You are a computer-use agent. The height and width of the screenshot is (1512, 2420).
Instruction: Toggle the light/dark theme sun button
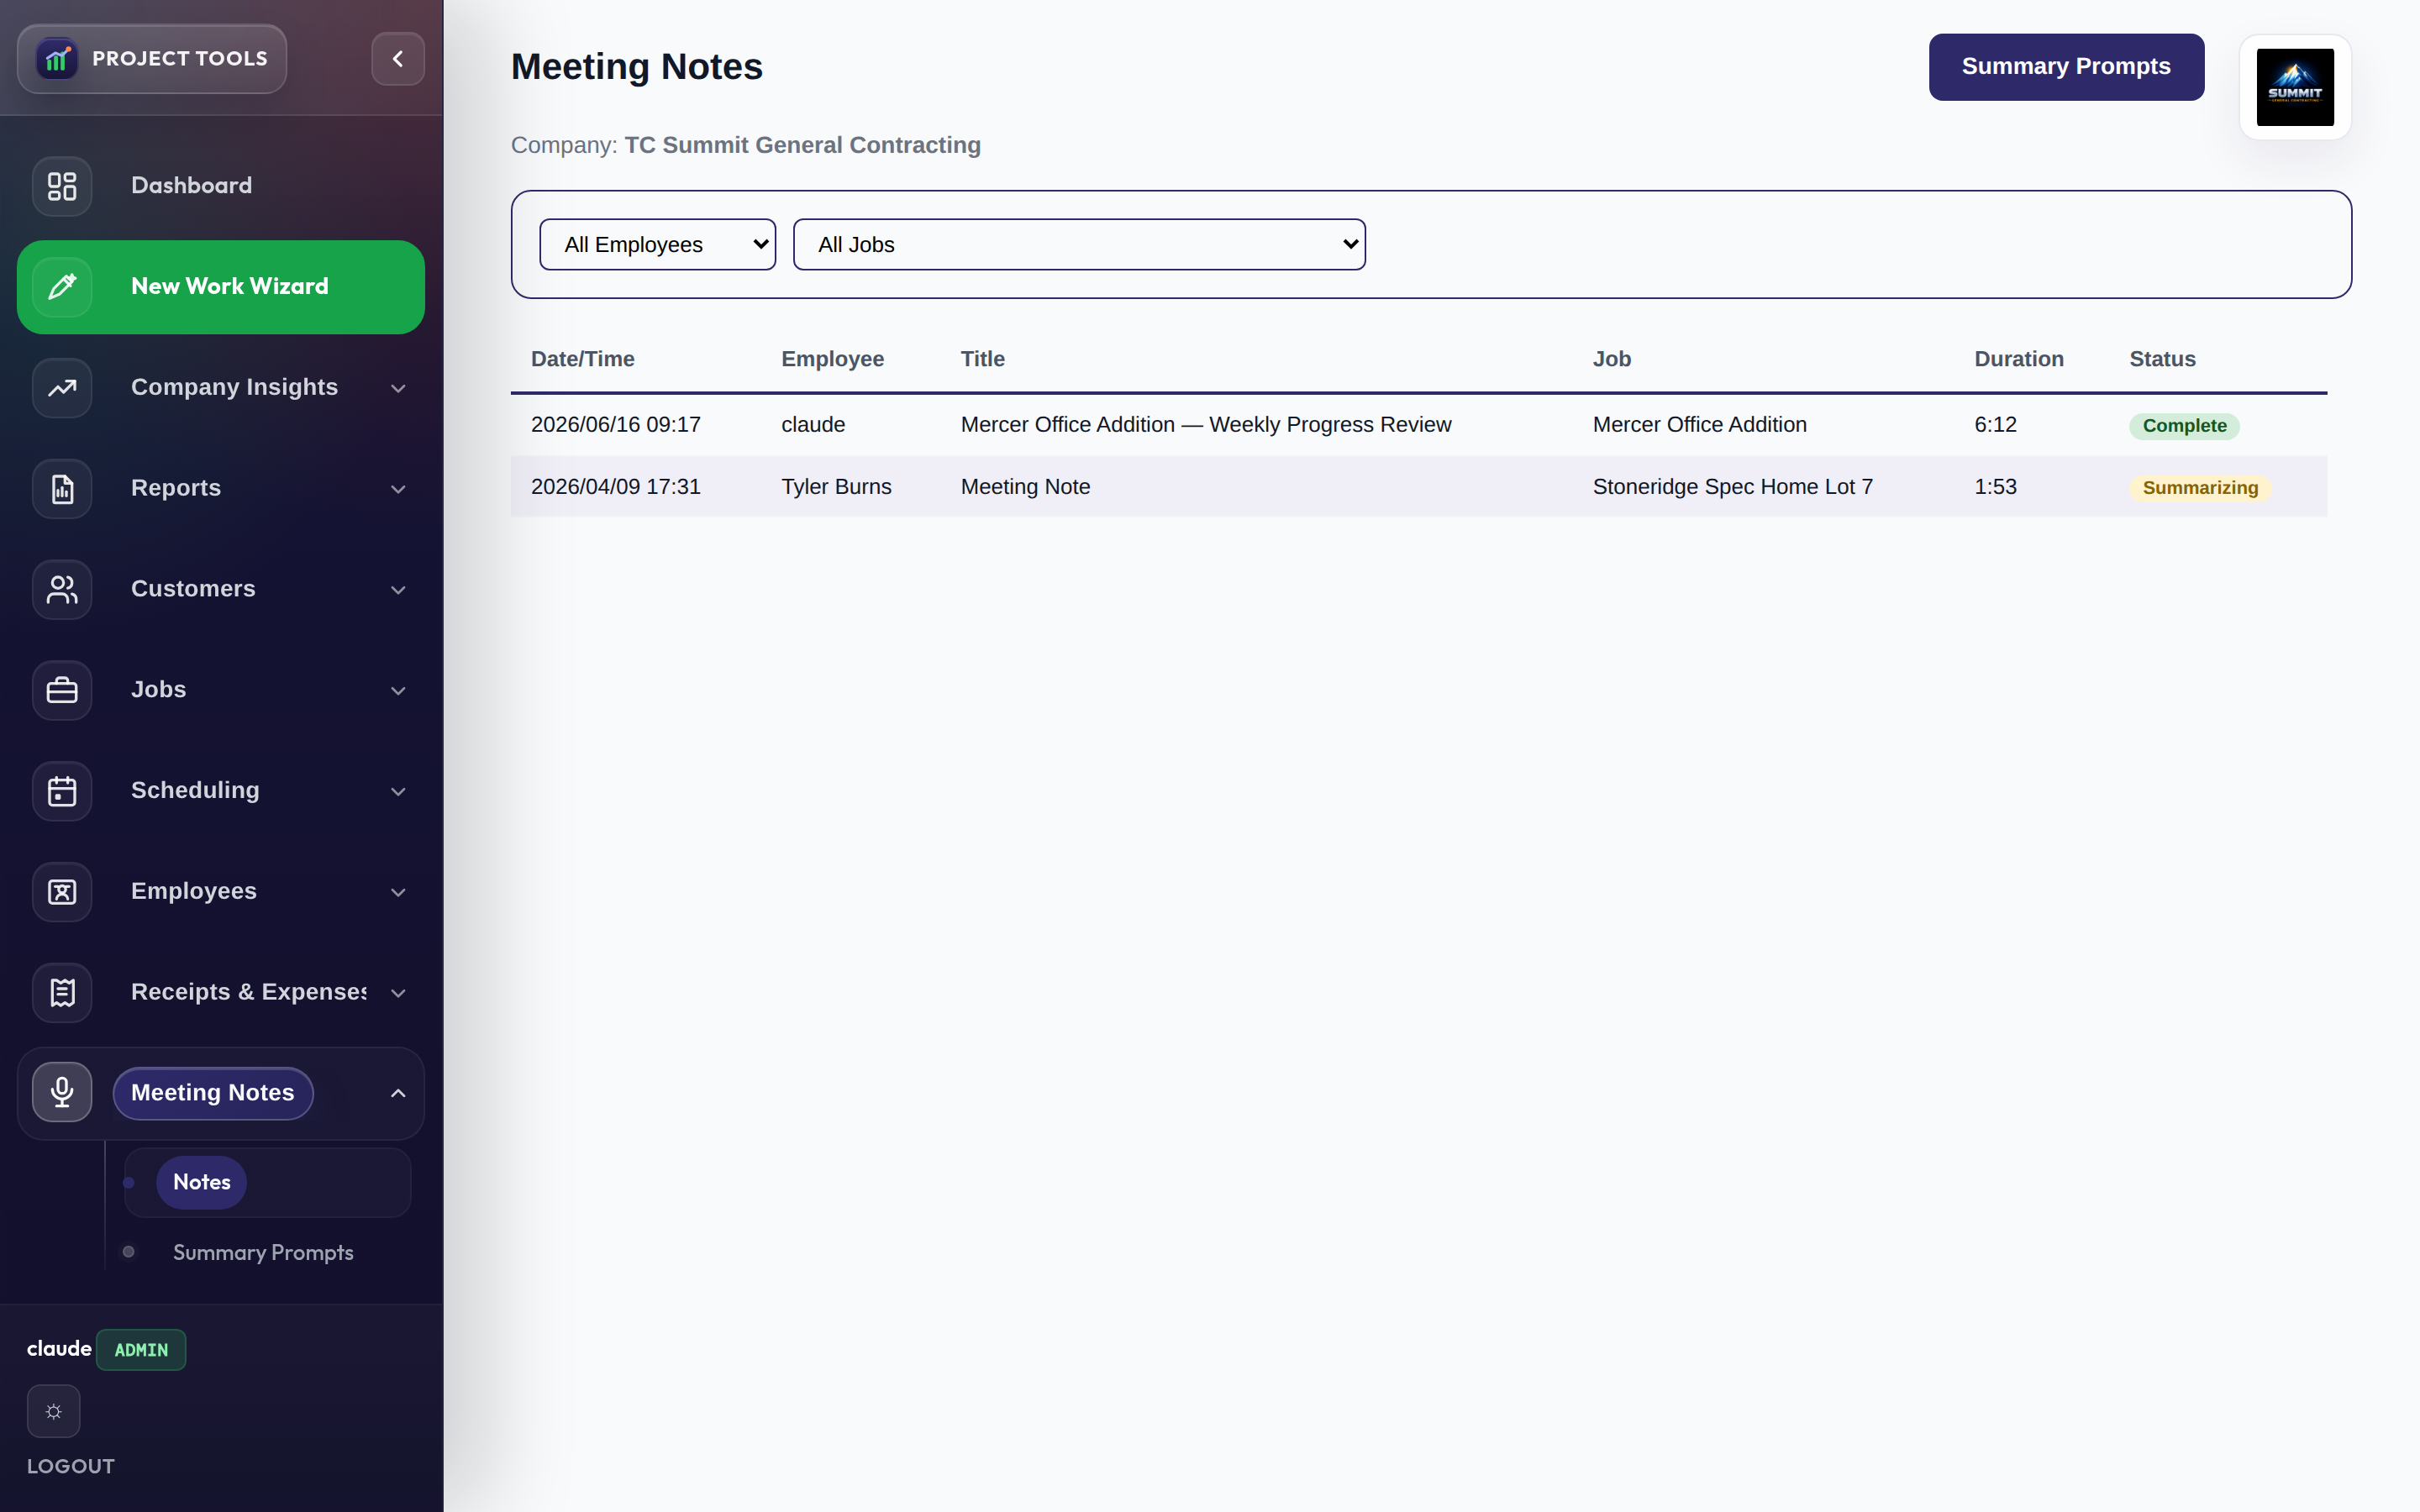53,1411
